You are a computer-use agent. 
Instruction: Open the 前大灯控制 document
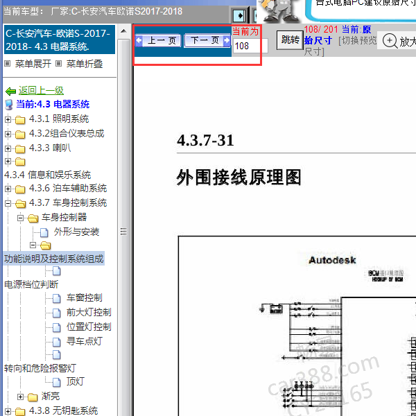(x=89, y=312)
